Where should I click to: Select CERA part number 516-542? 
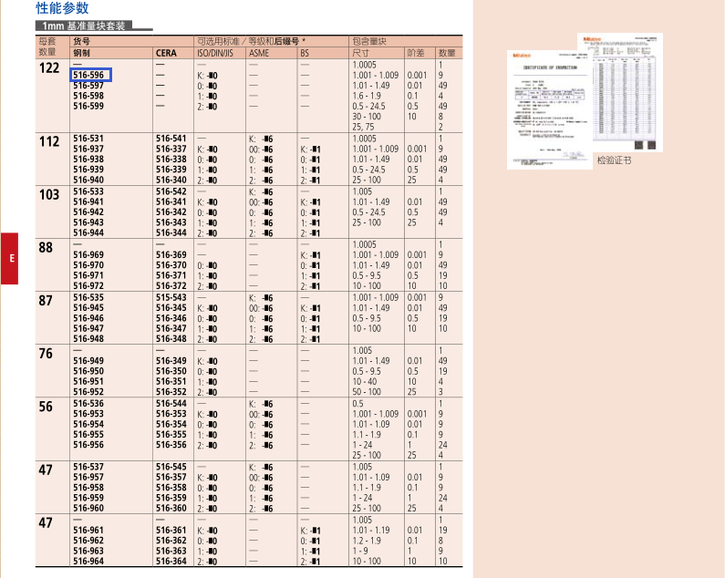click(x=171, y=191)
